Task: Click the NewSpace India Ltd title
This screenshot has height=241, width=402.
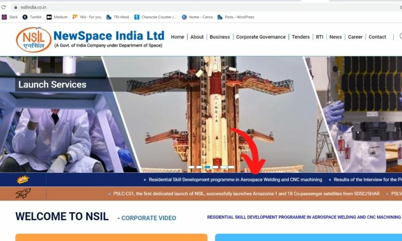Action: coord(109,36)
